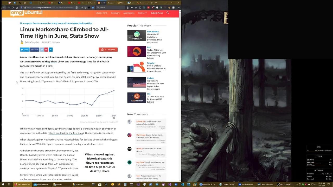The width and height of the screenshot is (333, 187).
Task: Open Microsoft Store from the taskbar
Action: tap(100, 184)
